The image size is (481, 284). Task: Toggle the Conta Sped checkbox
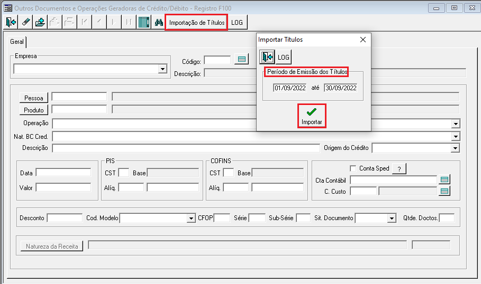pyautogui.click(x=353, y=168)
